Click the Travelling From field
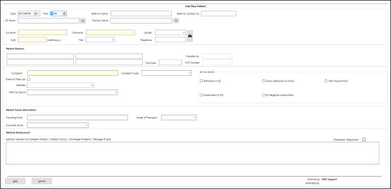 [77, 118]
